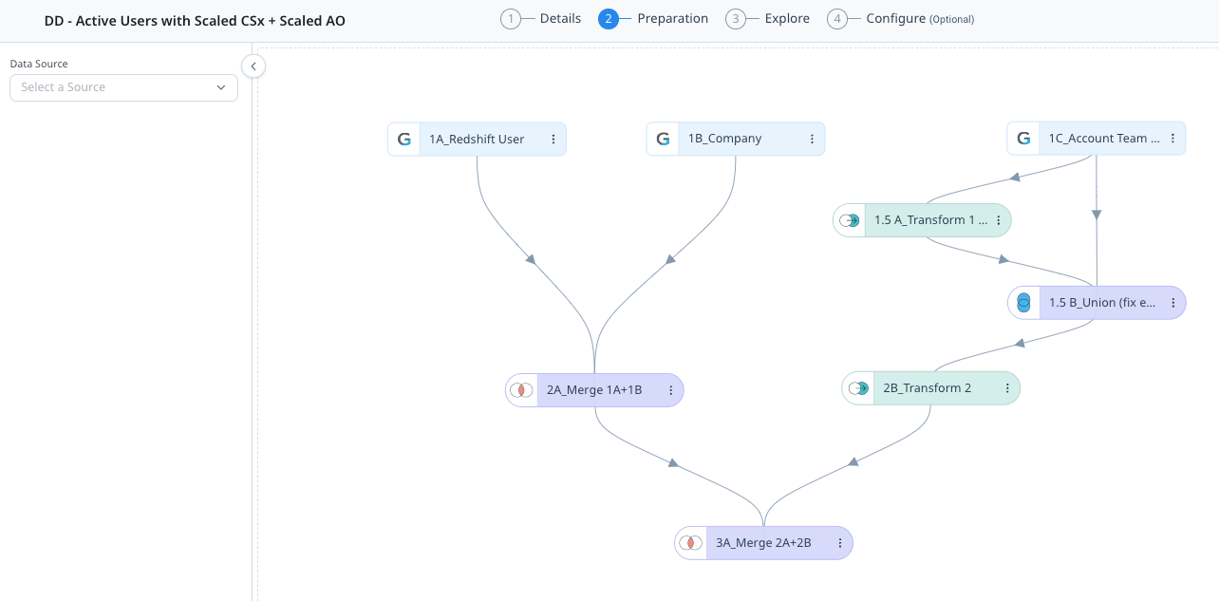Click the merge icon on 3A_Merge 2A+2B node
This screenshot has height=601, width=1219.
690,543
